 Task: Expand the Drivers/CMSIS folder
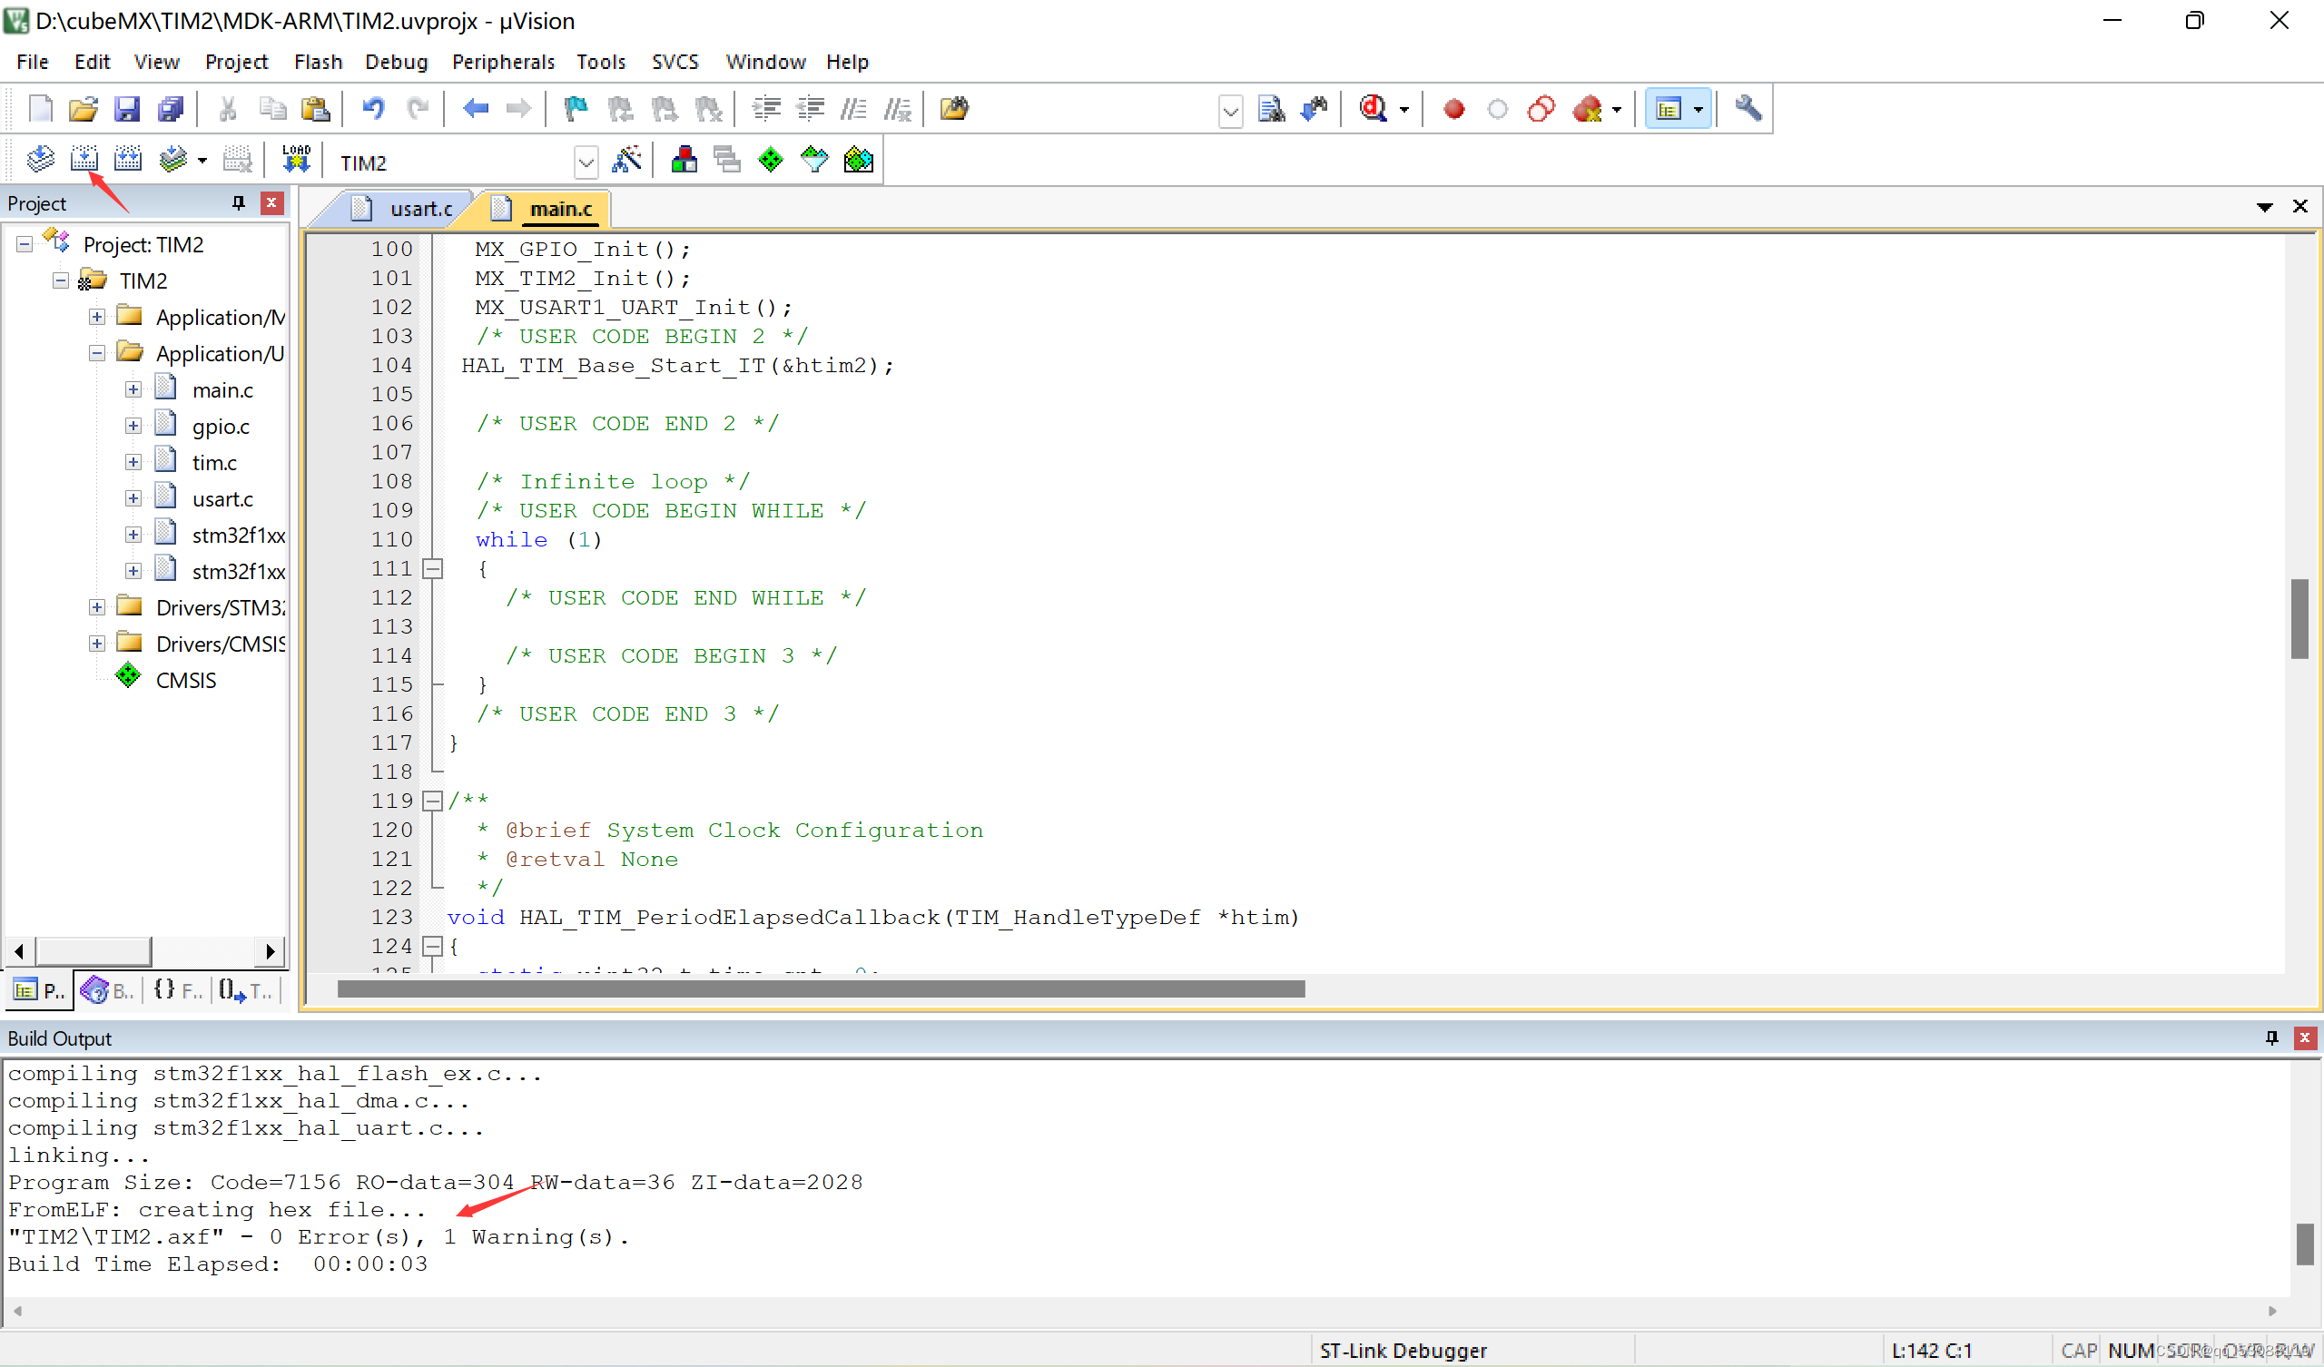coord(97,644)
